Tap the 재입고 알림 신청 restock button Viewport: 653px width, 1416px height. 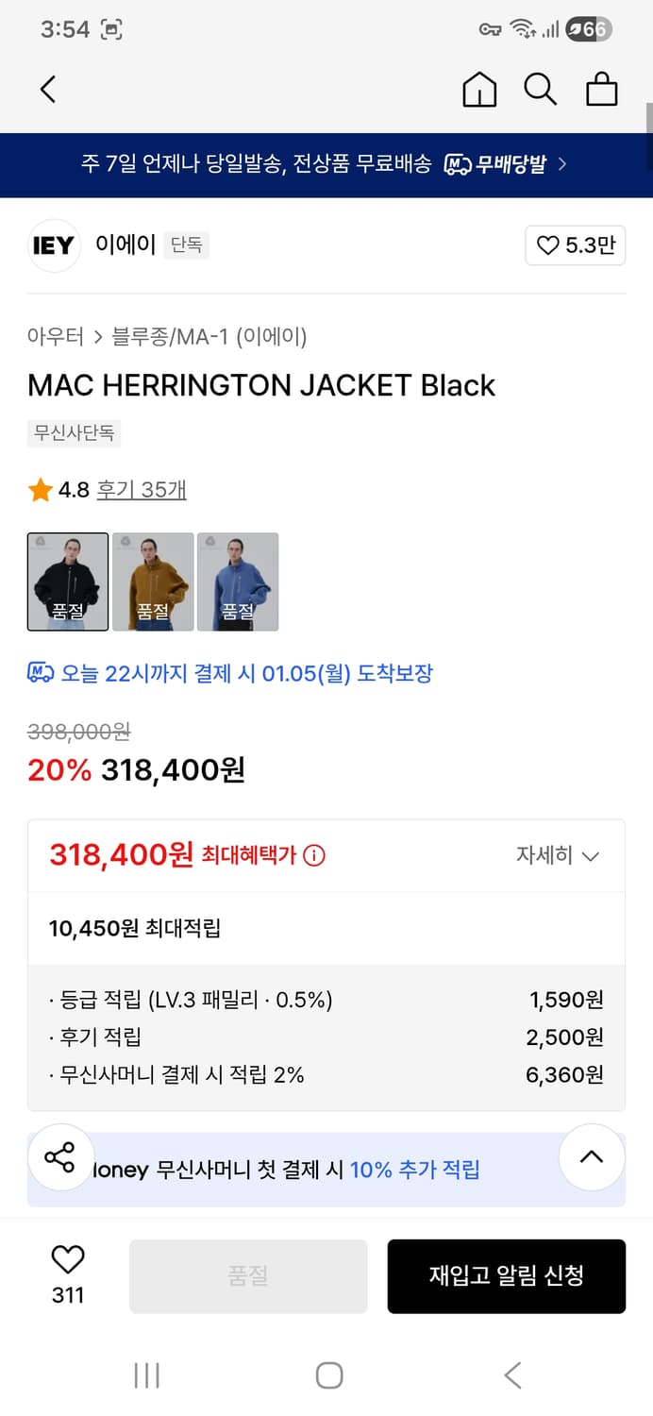pos(506,1275)
